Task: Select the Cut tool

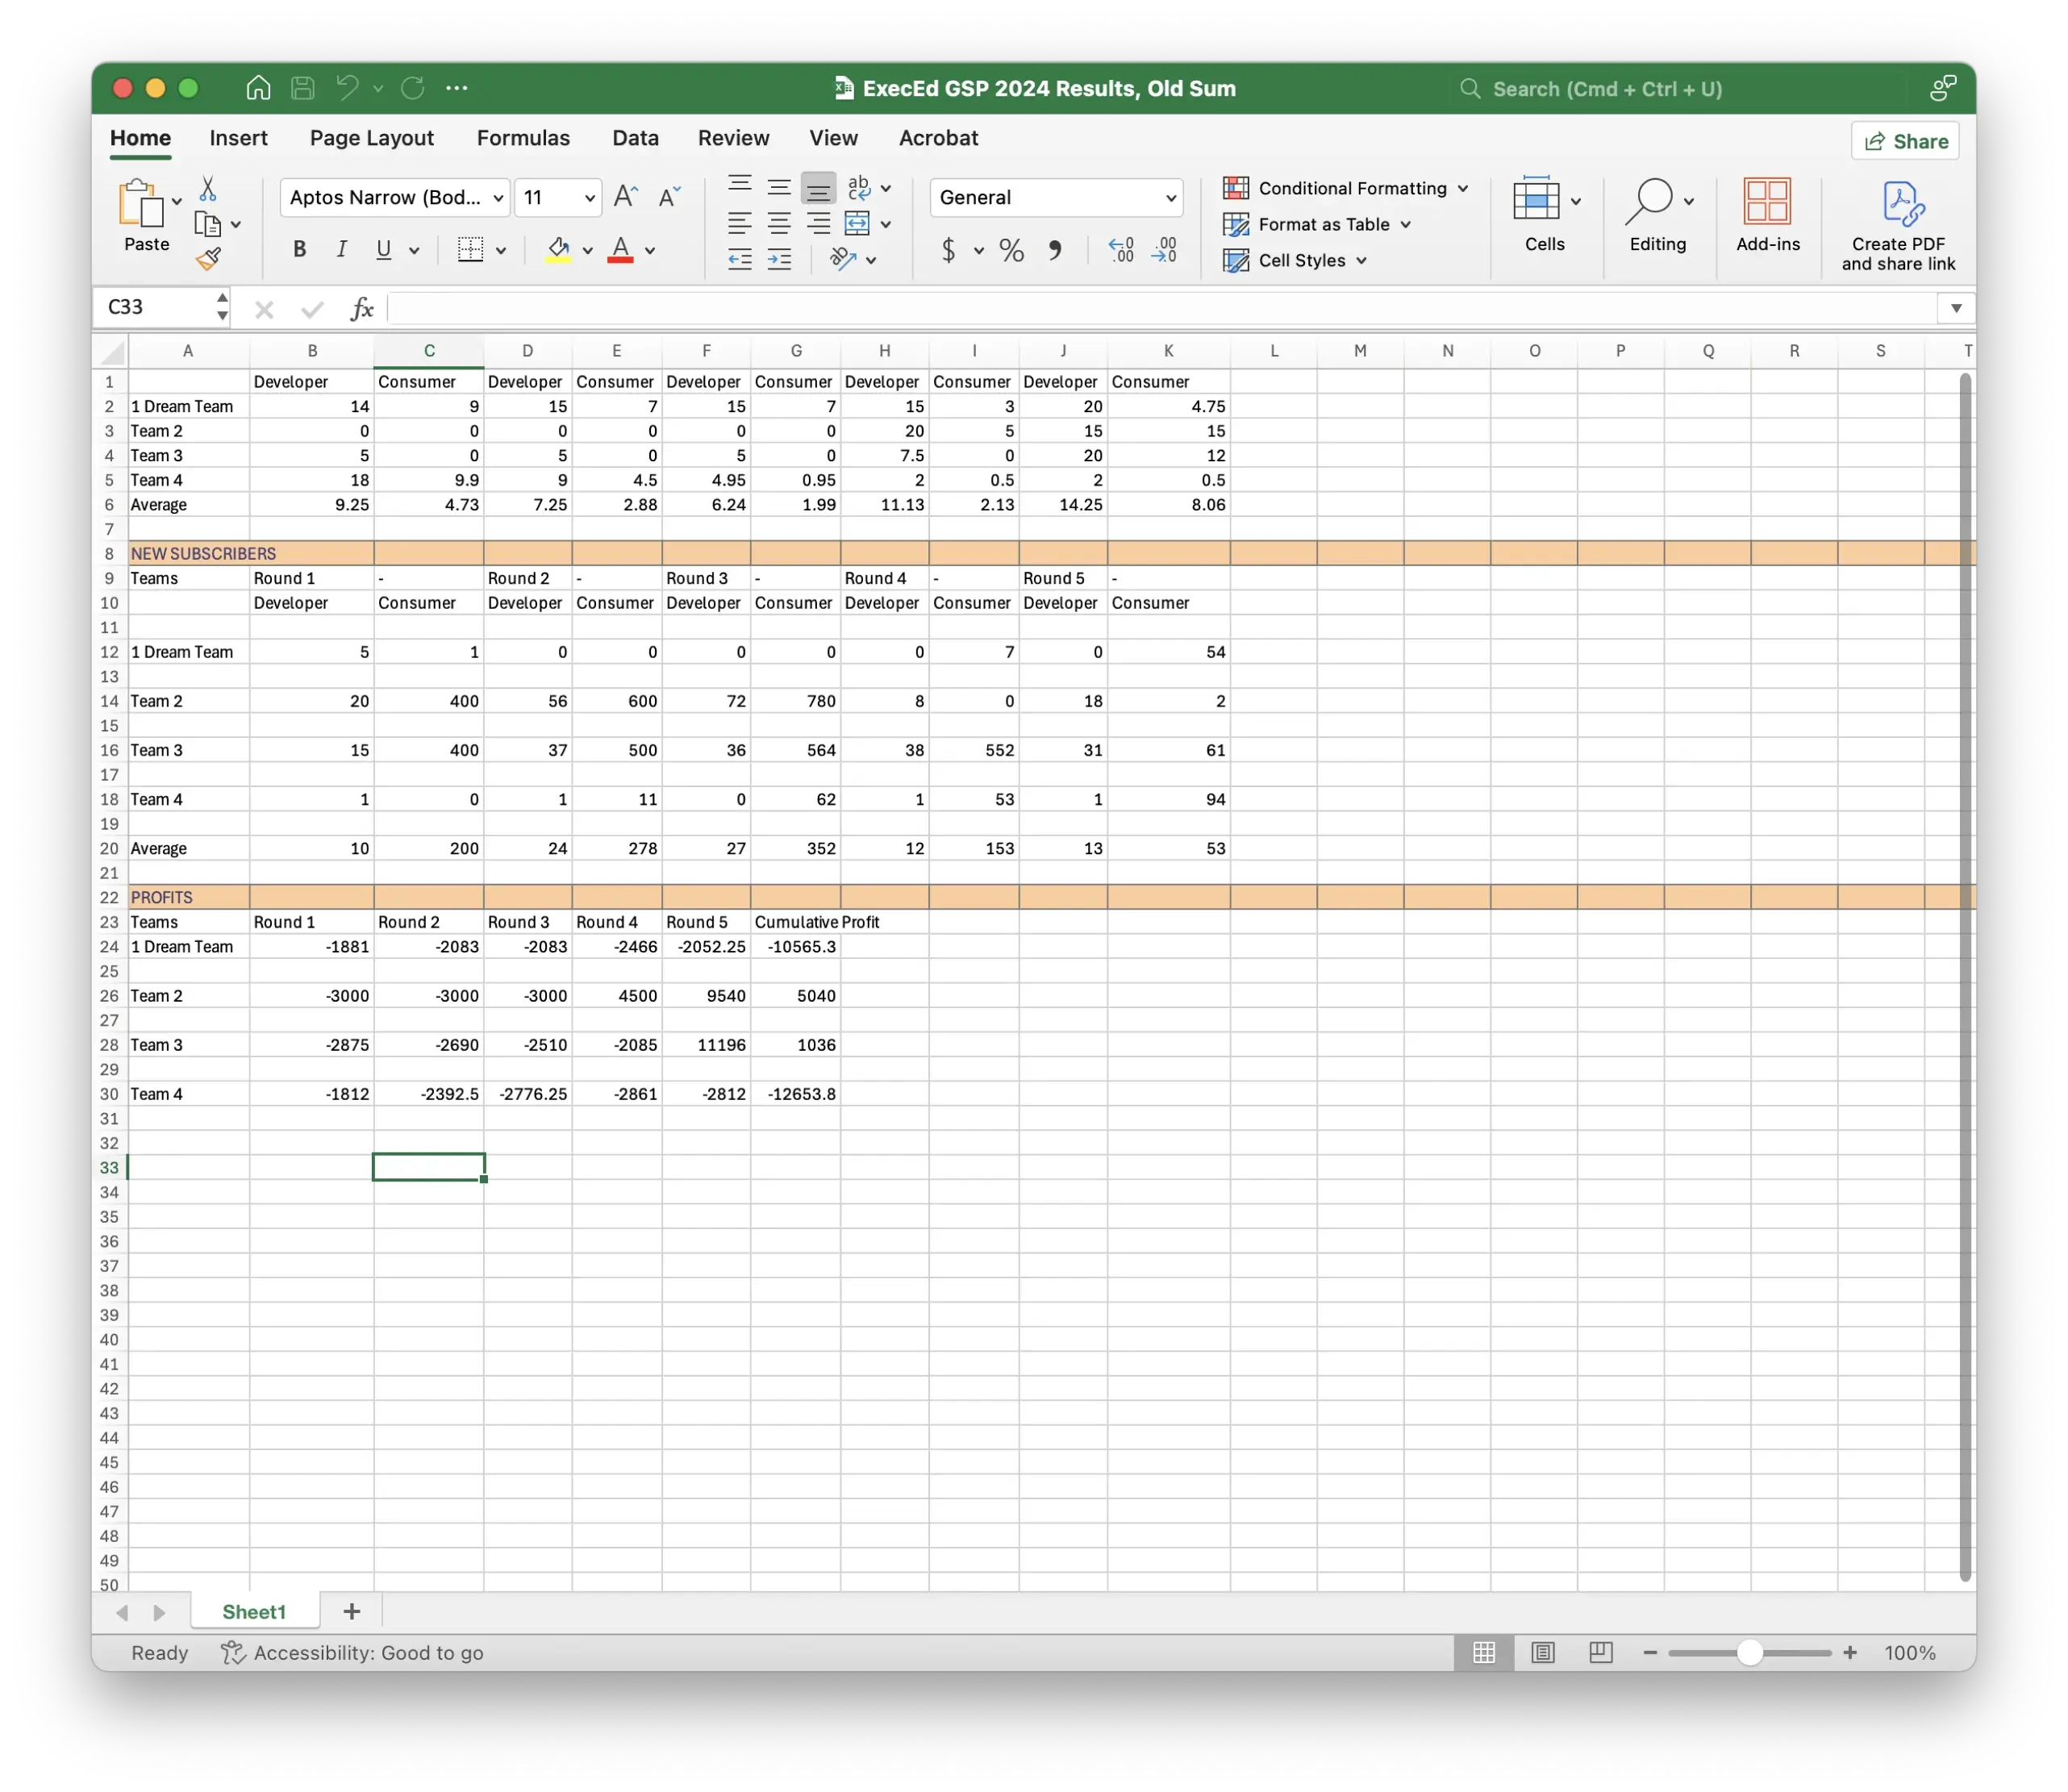Action: coord(208,188)
